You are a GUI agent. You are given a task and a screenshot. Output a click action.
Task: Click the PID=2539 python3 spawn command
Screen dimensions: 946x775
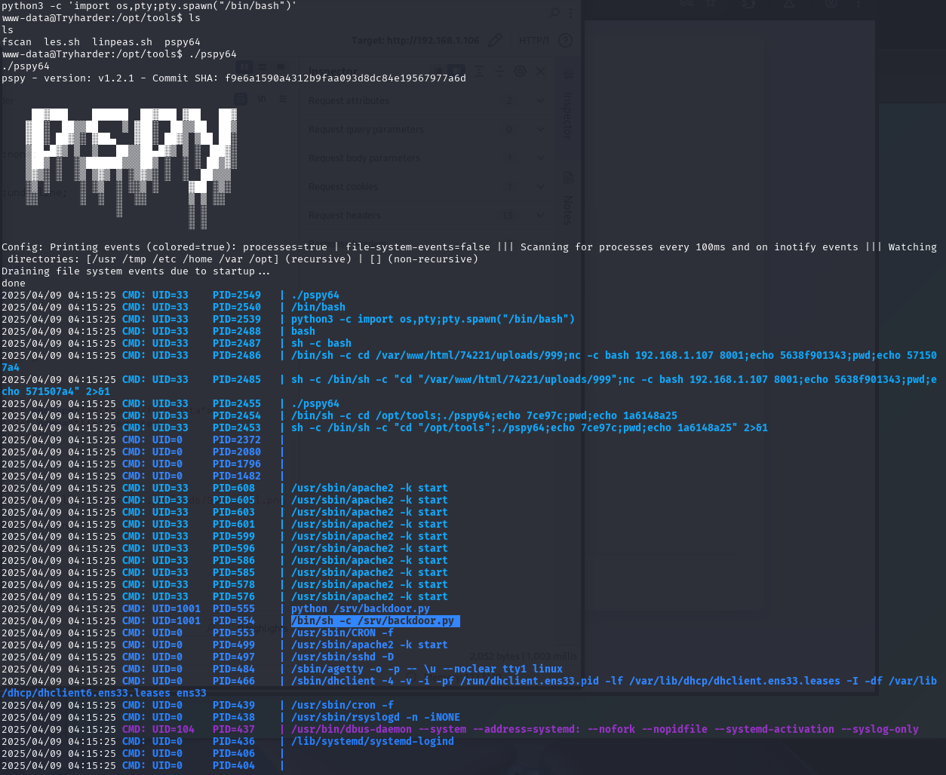point(433,319)
